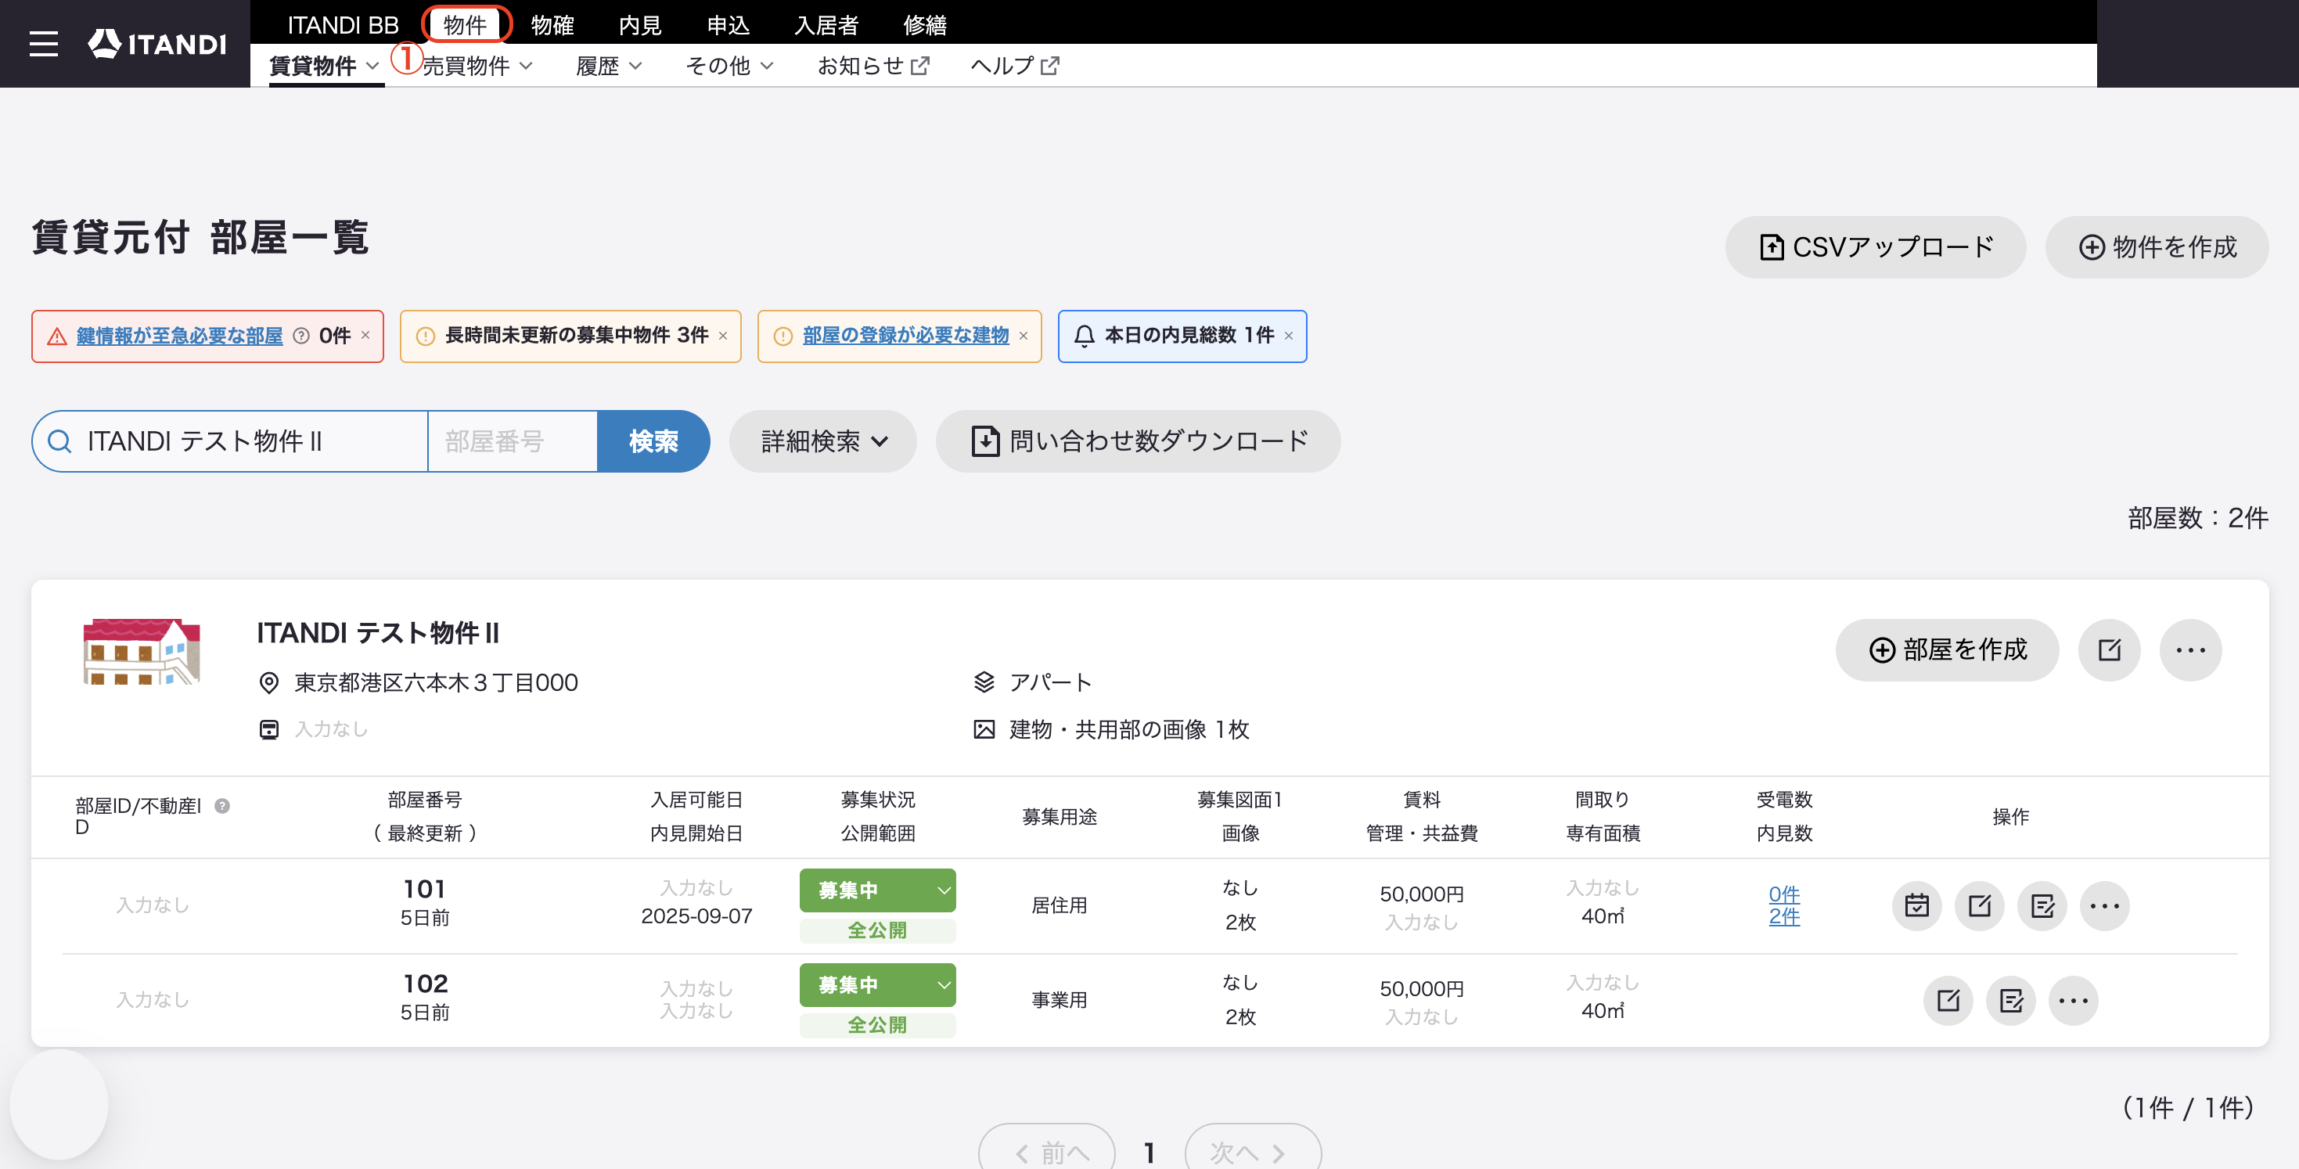Image resolution: width=2299 pixels, height=1169 pixels.
Task: Click help icon next to 部屋ID/不動産ID
Action: [x=222, y=806]
